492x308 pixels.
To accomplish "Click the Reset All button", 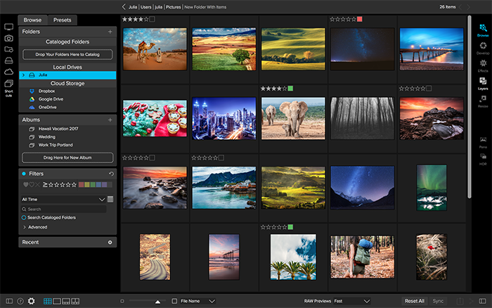I will click(414, 301).
